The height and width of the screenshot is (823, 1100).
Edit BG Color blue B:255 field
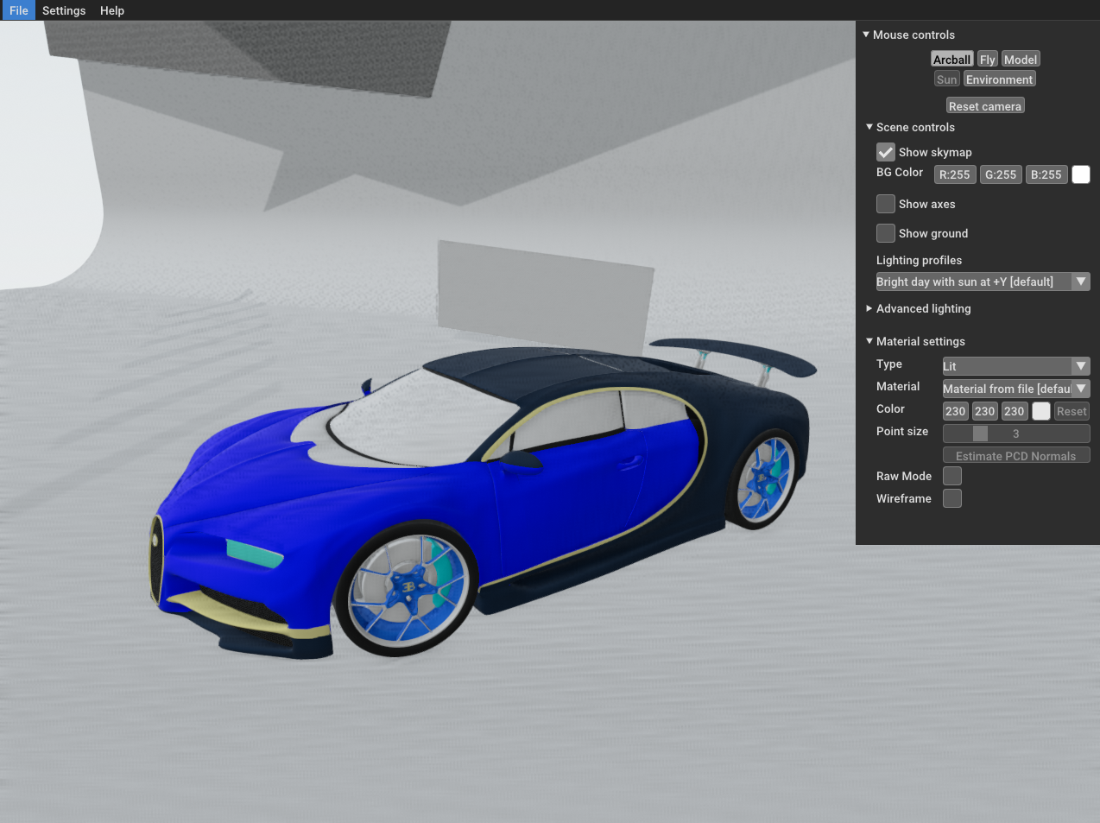tap(1046, 174)
